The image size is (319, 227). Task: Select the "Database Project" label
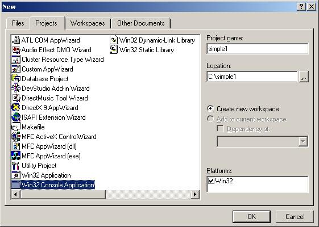(x=45, y=79)
